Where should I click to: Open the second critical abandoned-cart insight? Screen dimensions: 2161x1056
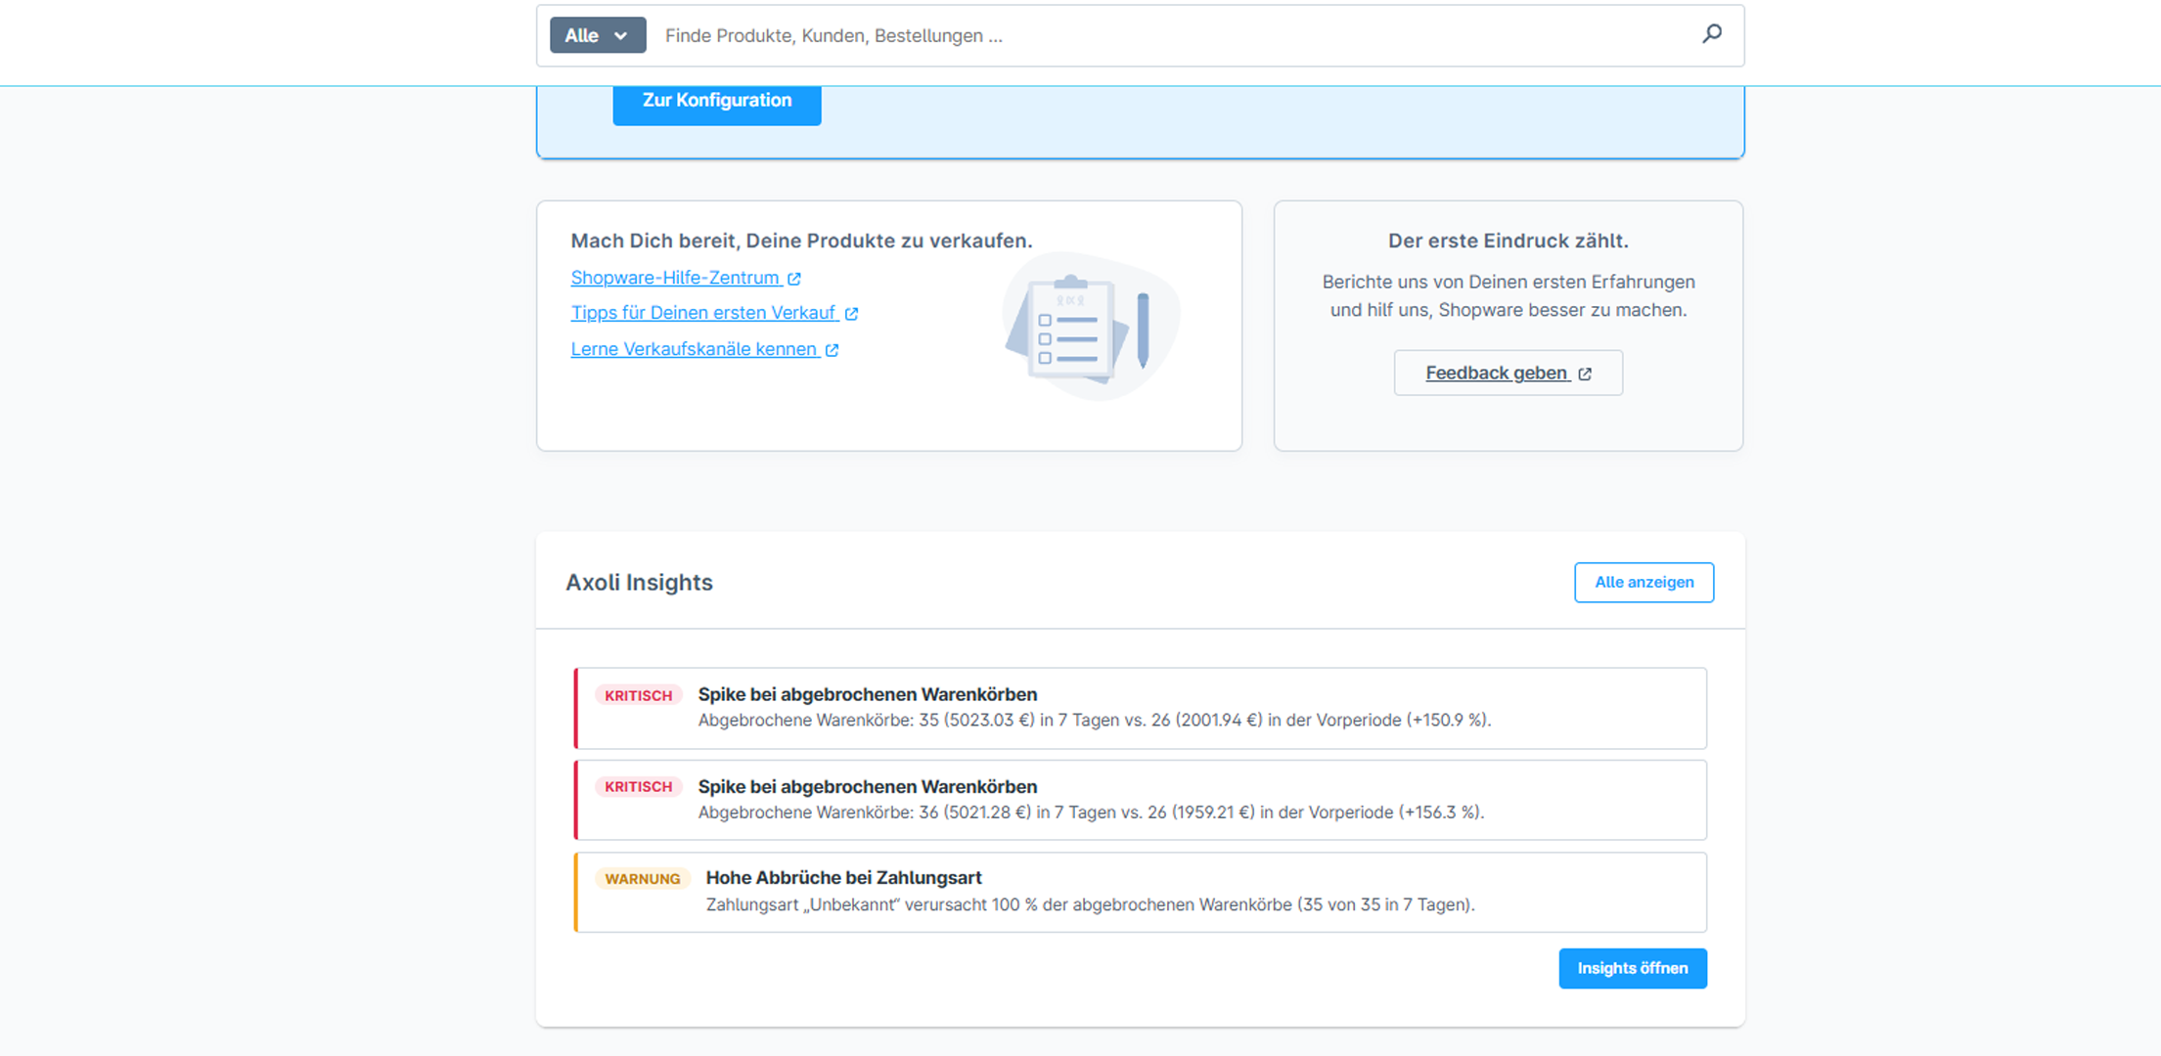click(x=1140, y=800)
